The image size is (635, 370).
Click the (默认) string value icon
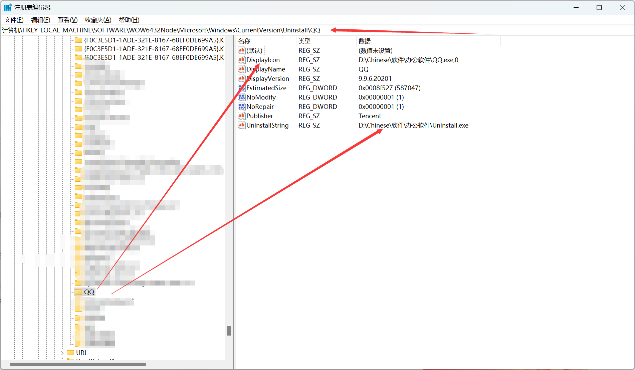241,50
